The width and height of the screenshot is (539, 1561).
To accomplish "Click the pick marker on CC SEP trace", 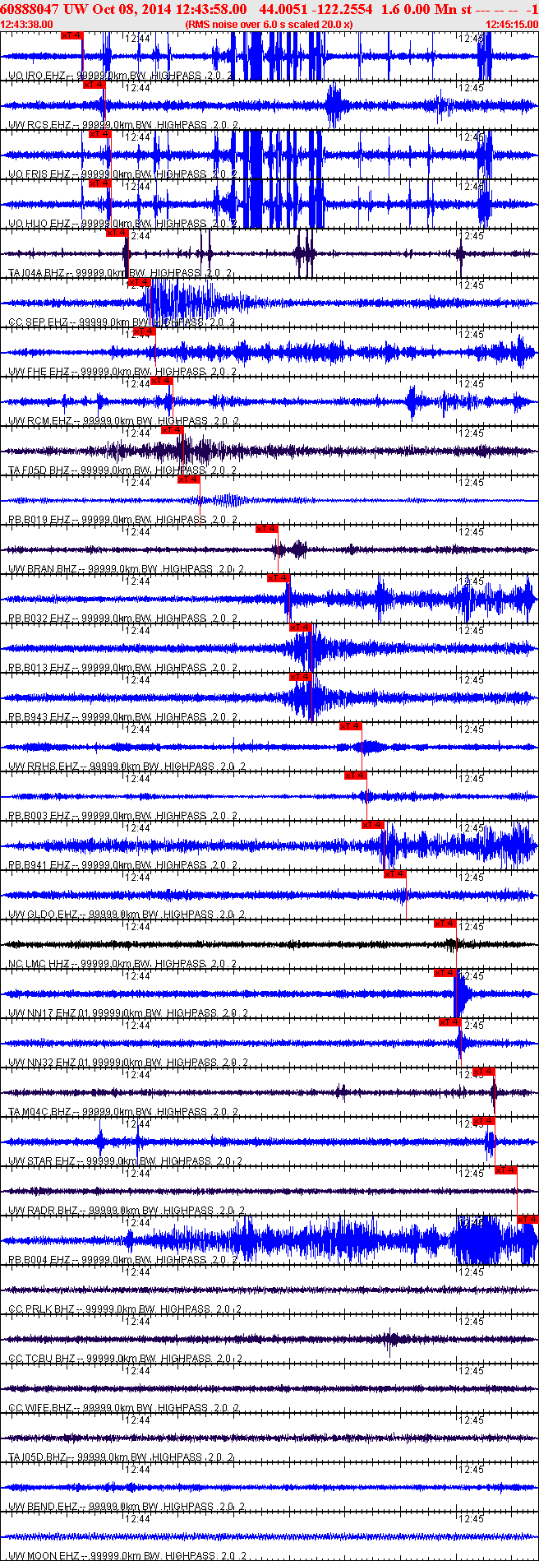I will (139, 282).
